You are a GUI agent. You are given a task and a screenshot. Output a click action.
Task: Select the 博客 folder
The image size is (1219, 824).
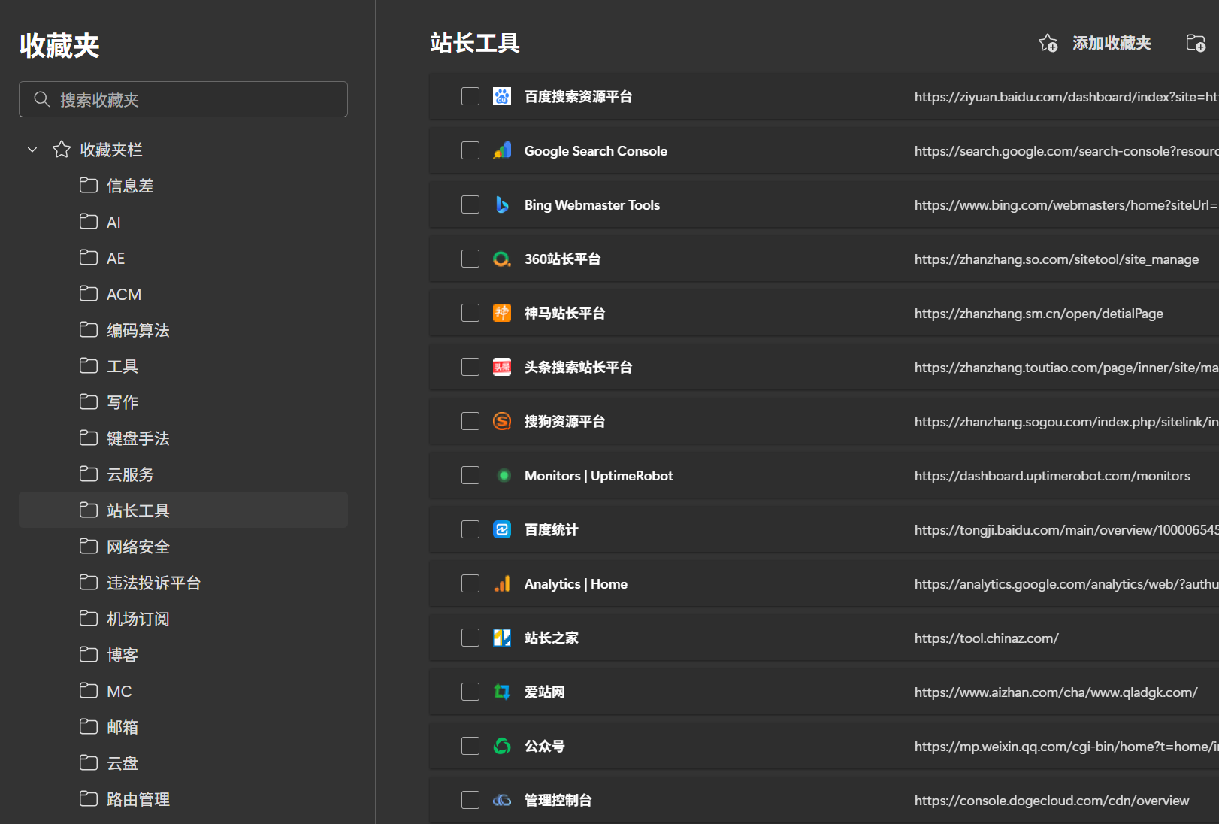coord(183,655)
